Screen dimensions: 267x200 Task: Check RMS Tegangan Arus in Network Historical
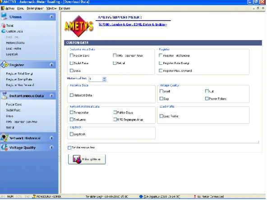pyautogui.click(x=115, y=119)
